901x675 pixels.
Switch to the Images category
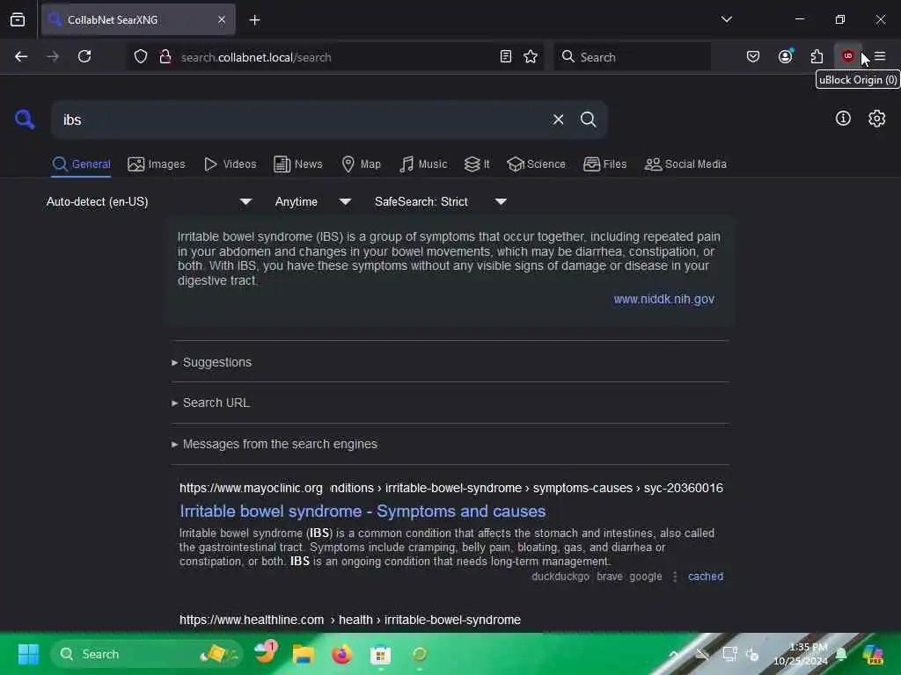click(157, 164)
